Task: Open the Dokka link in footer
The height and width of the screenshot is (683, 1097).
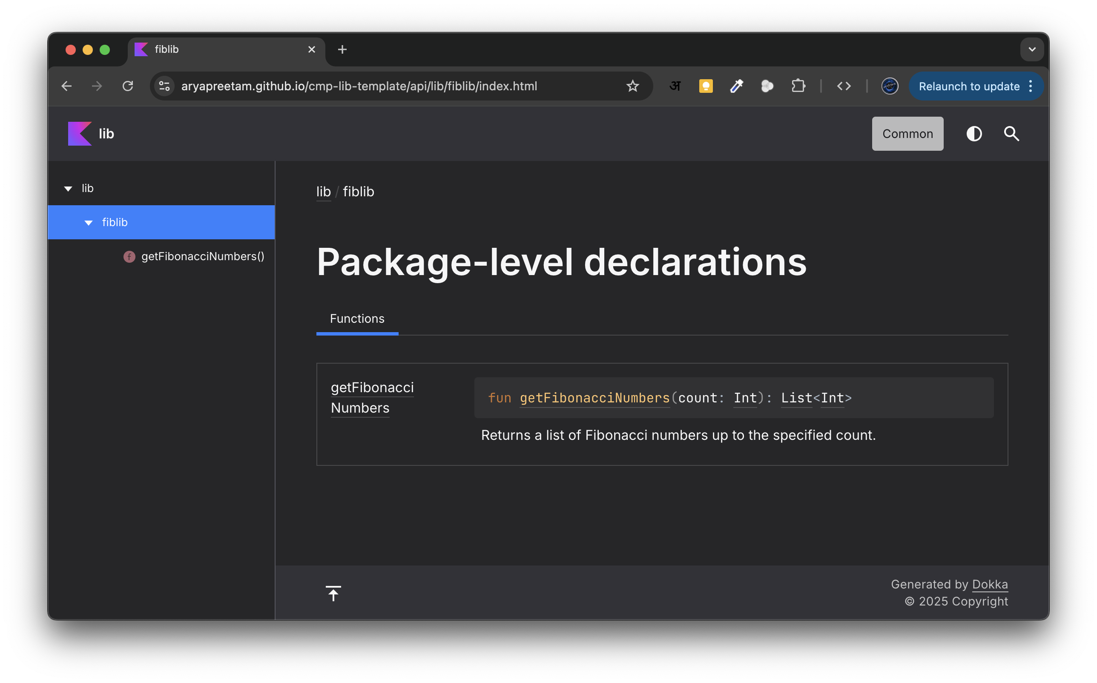Action: (x=990, y=584)
